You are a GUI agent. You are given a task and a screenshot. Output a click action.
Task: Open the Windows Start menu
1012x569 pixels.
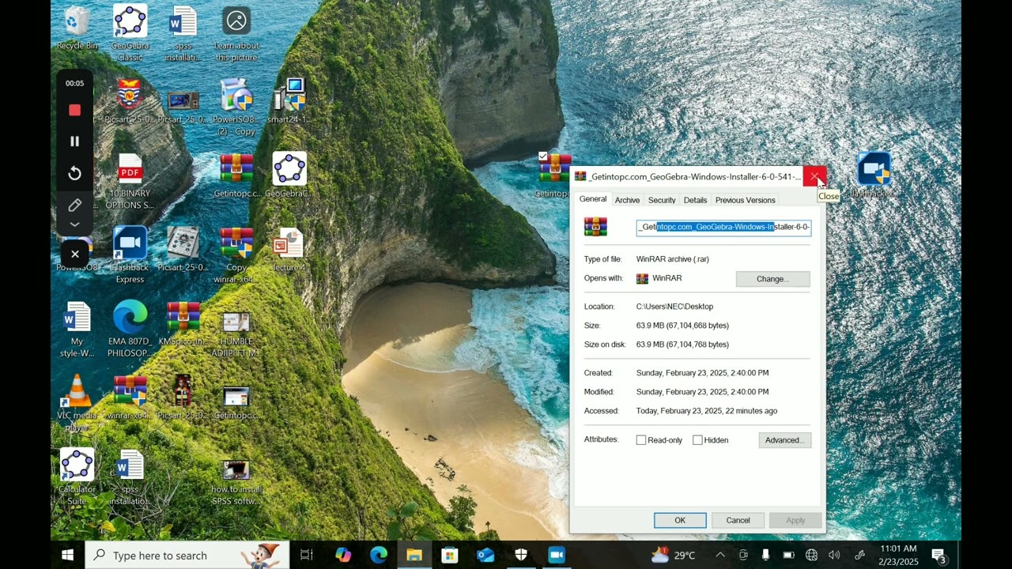pyautogui.click(x=67, y=556)
